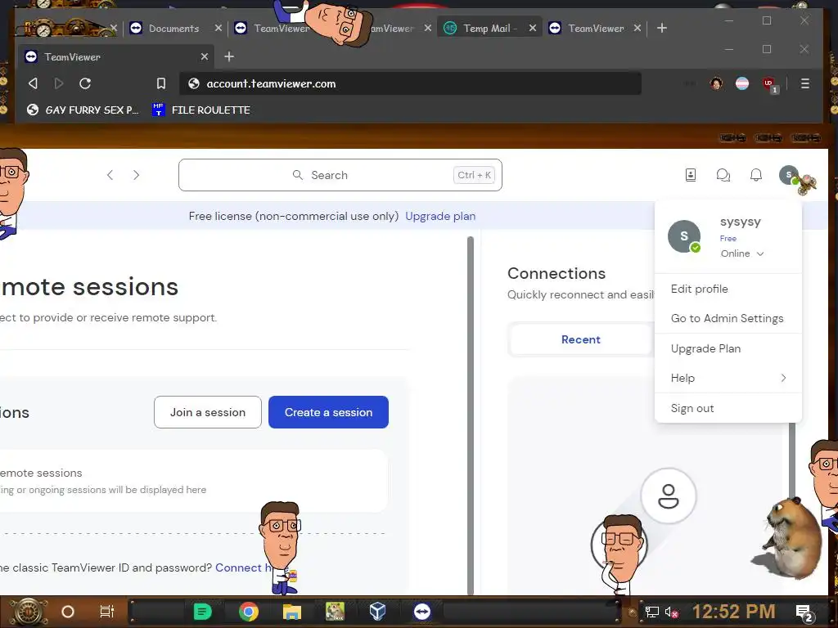The image size is (838, 628).
Task: Open TeamViewer app icon on taskbar
Action: [x=422, y=612]
